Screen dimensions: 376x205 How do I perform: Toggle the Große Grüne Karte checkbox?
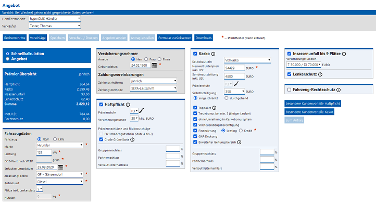(x=101, y=139)
